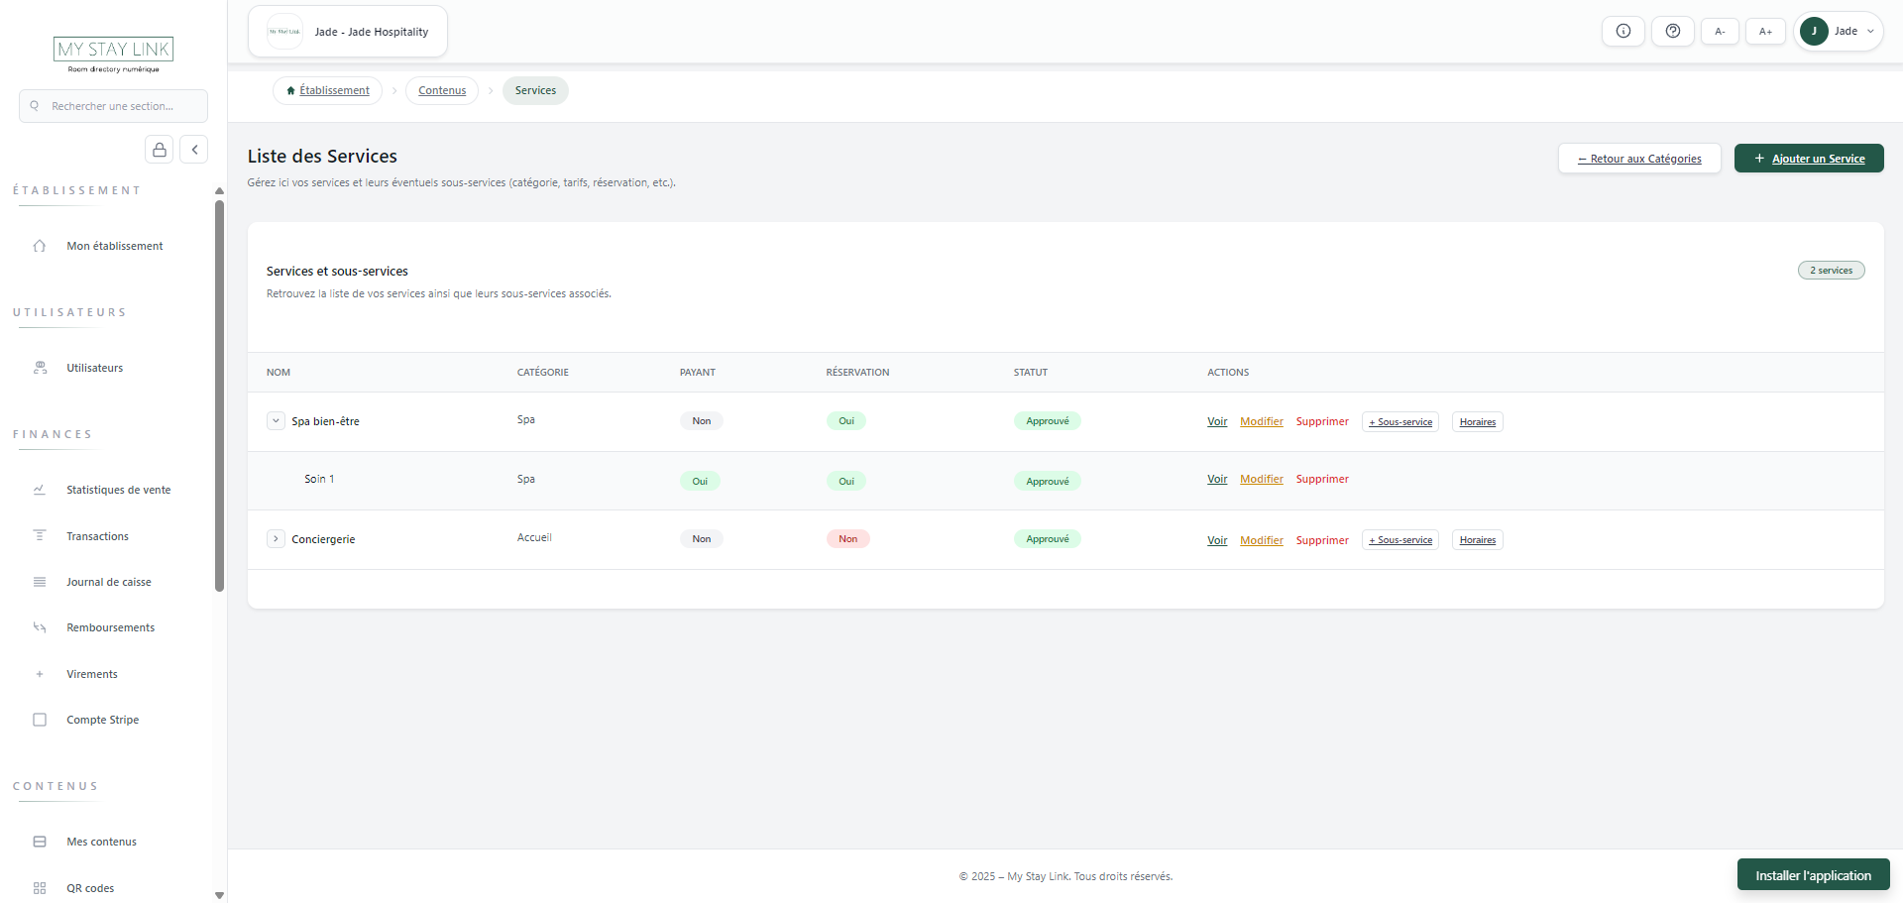Open the Jade account dropdown

pyautogui.click(x=1839, y=31)
